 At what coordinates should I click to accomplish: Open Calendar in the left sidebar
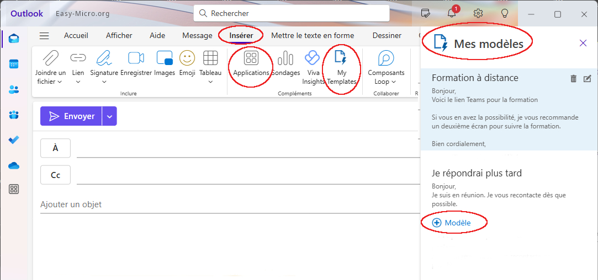14,63
